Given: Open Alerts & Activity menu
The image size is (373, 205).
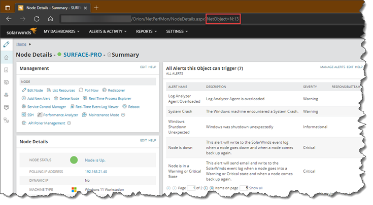Looking at the screenshot, I should (108, 31).
